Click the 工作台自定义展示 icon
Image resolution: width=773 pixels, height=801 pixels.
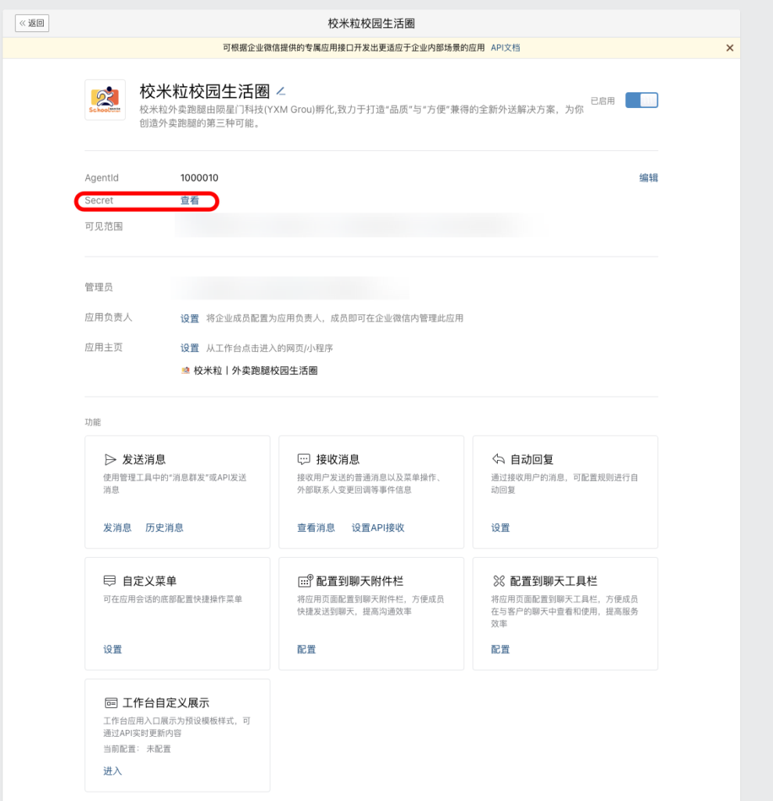[x=110, y=702]
